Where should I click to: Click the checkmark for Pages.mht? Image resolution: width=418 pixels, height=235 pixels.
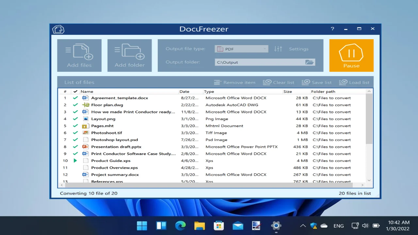(75, 126)
